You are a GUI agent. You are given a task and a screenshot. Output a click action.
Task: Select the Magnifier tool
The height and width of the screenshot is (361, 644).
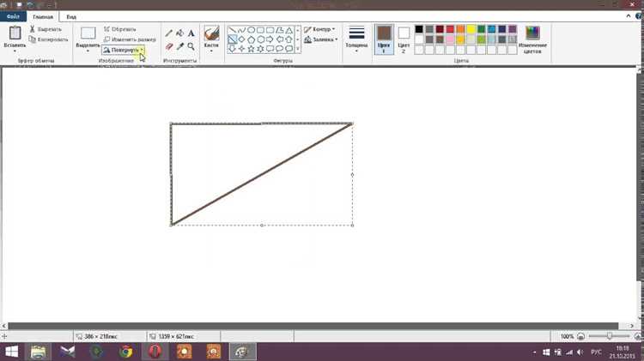[191, 46]
